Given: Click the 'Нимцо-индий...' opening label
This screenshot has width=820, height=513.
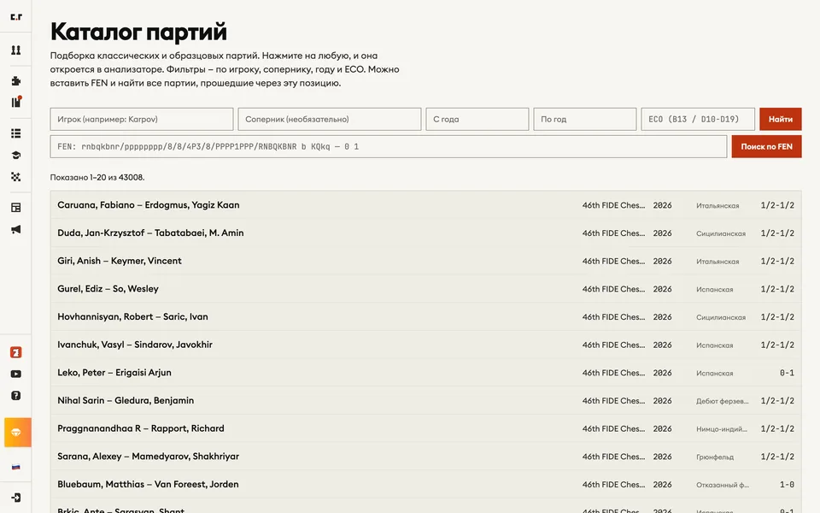Looking at the screenshot, I should pyautogui.click(x=722, y=428).
